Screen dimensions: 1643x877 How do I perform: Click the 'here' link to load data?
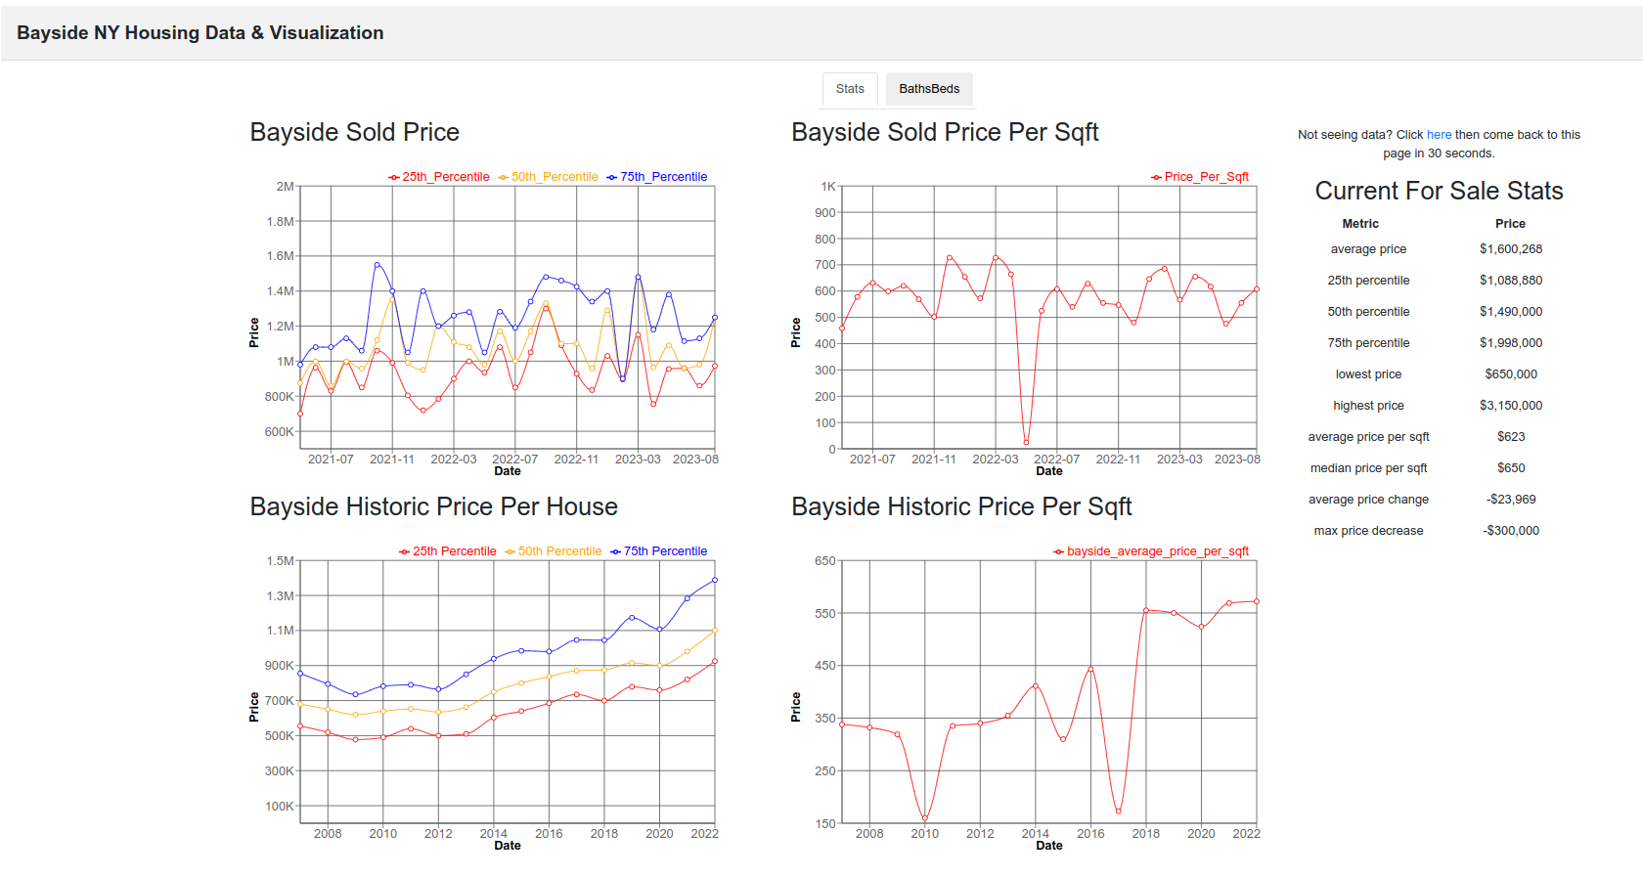coord(1439,135)
